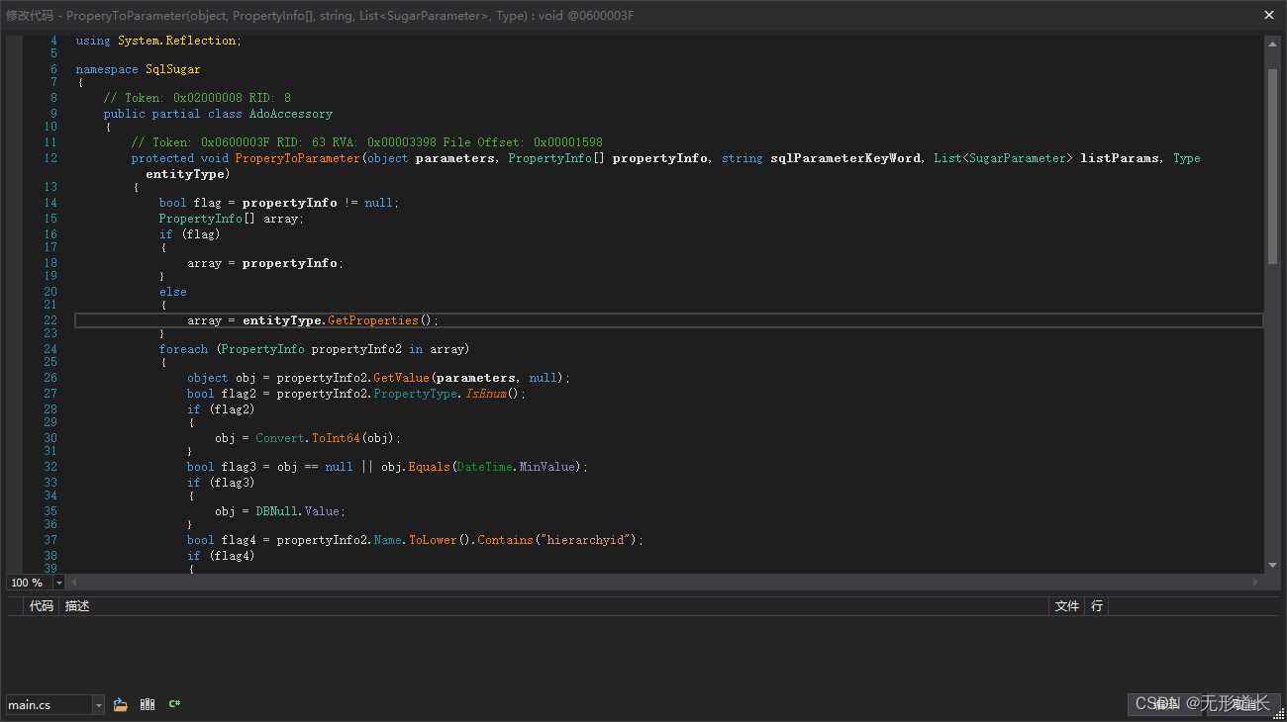Click 'bool flag = propertyInfo != null;' line

click(x=277, y=203)
